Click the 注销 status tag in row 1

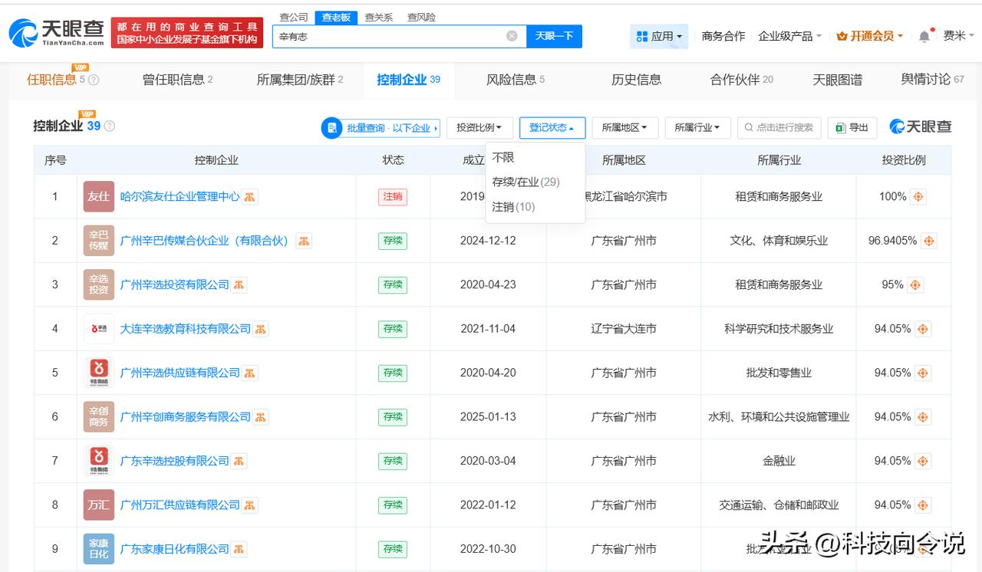[393, 197]
